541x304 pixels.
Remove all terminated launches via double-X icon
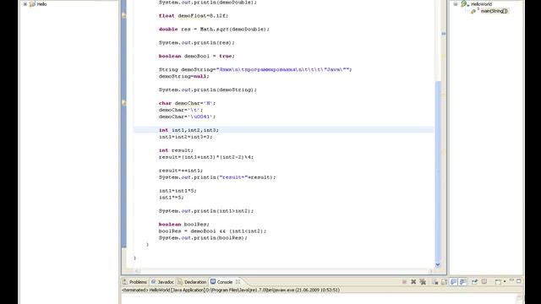click(423, 281)
